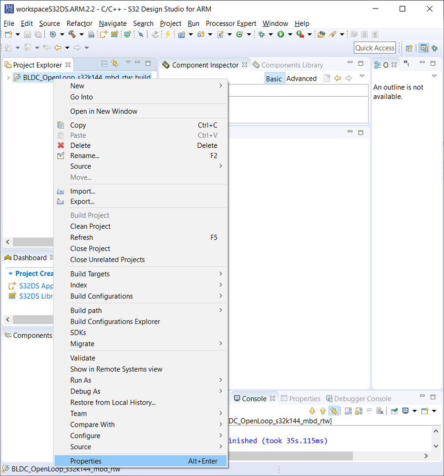Switch to the Debug perspective icon
The image size is (444, 476).
435,48
